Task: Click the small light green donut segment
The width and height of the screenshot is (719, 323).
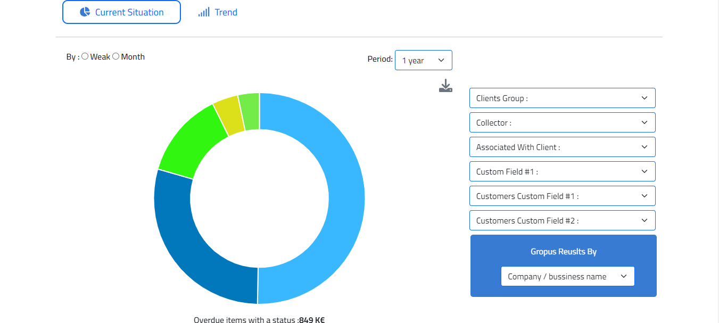Action: [250, 111]
